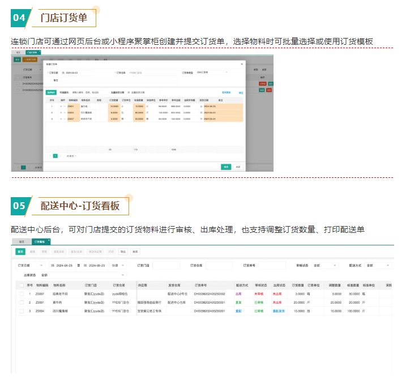Switch to 首页 tab above 订货看板 screen
Screen dimensions: 410x383
click(x=22, y=242)
